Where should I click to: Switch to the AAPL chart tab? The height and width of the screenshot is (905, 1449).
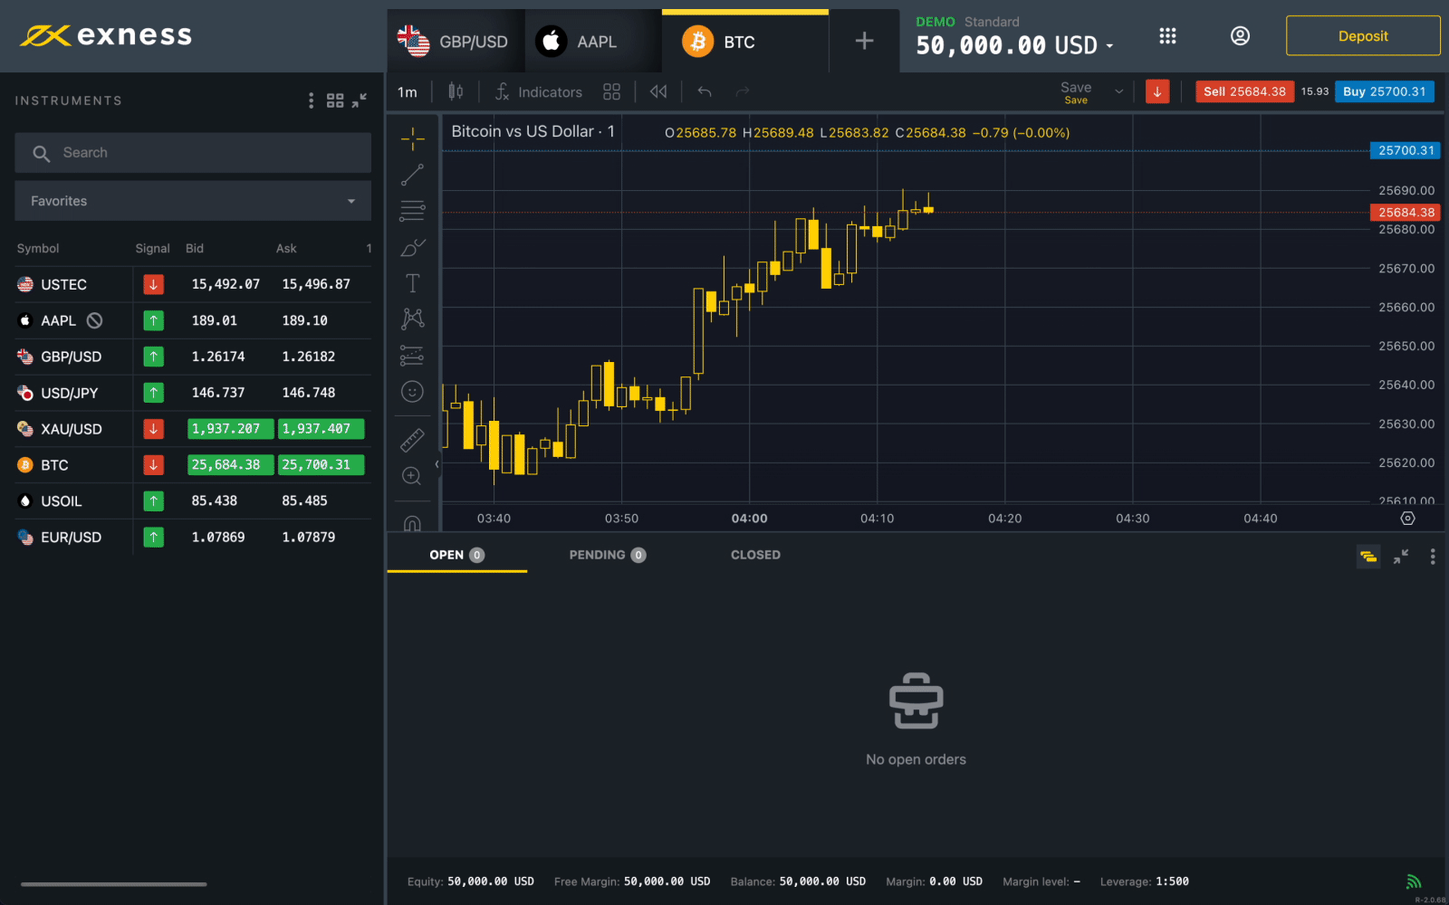click(x=593, y=42)
